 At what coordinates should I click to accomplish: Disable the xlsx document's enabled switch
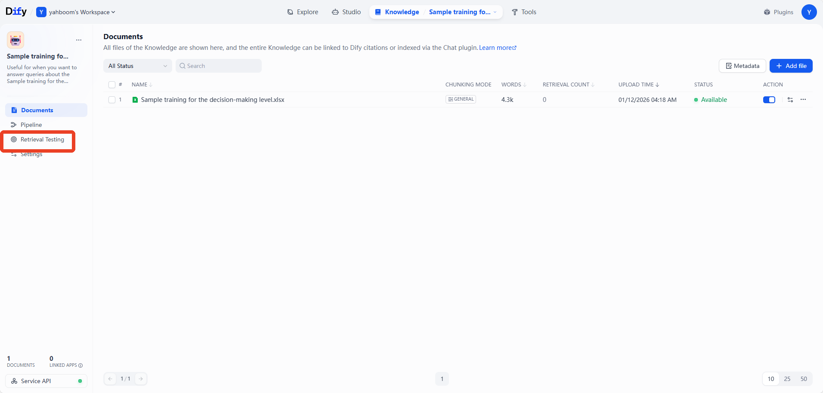click(769, 100)
